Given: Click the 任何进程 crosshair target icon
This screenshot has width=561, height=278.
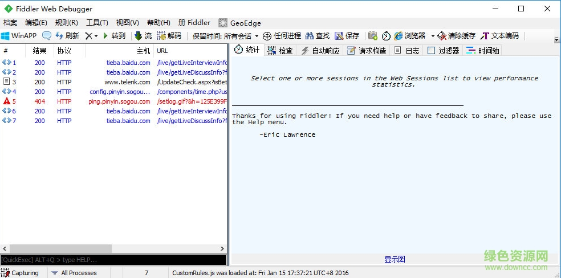Looking at the screenshot, I should click(x=267, y=36).
